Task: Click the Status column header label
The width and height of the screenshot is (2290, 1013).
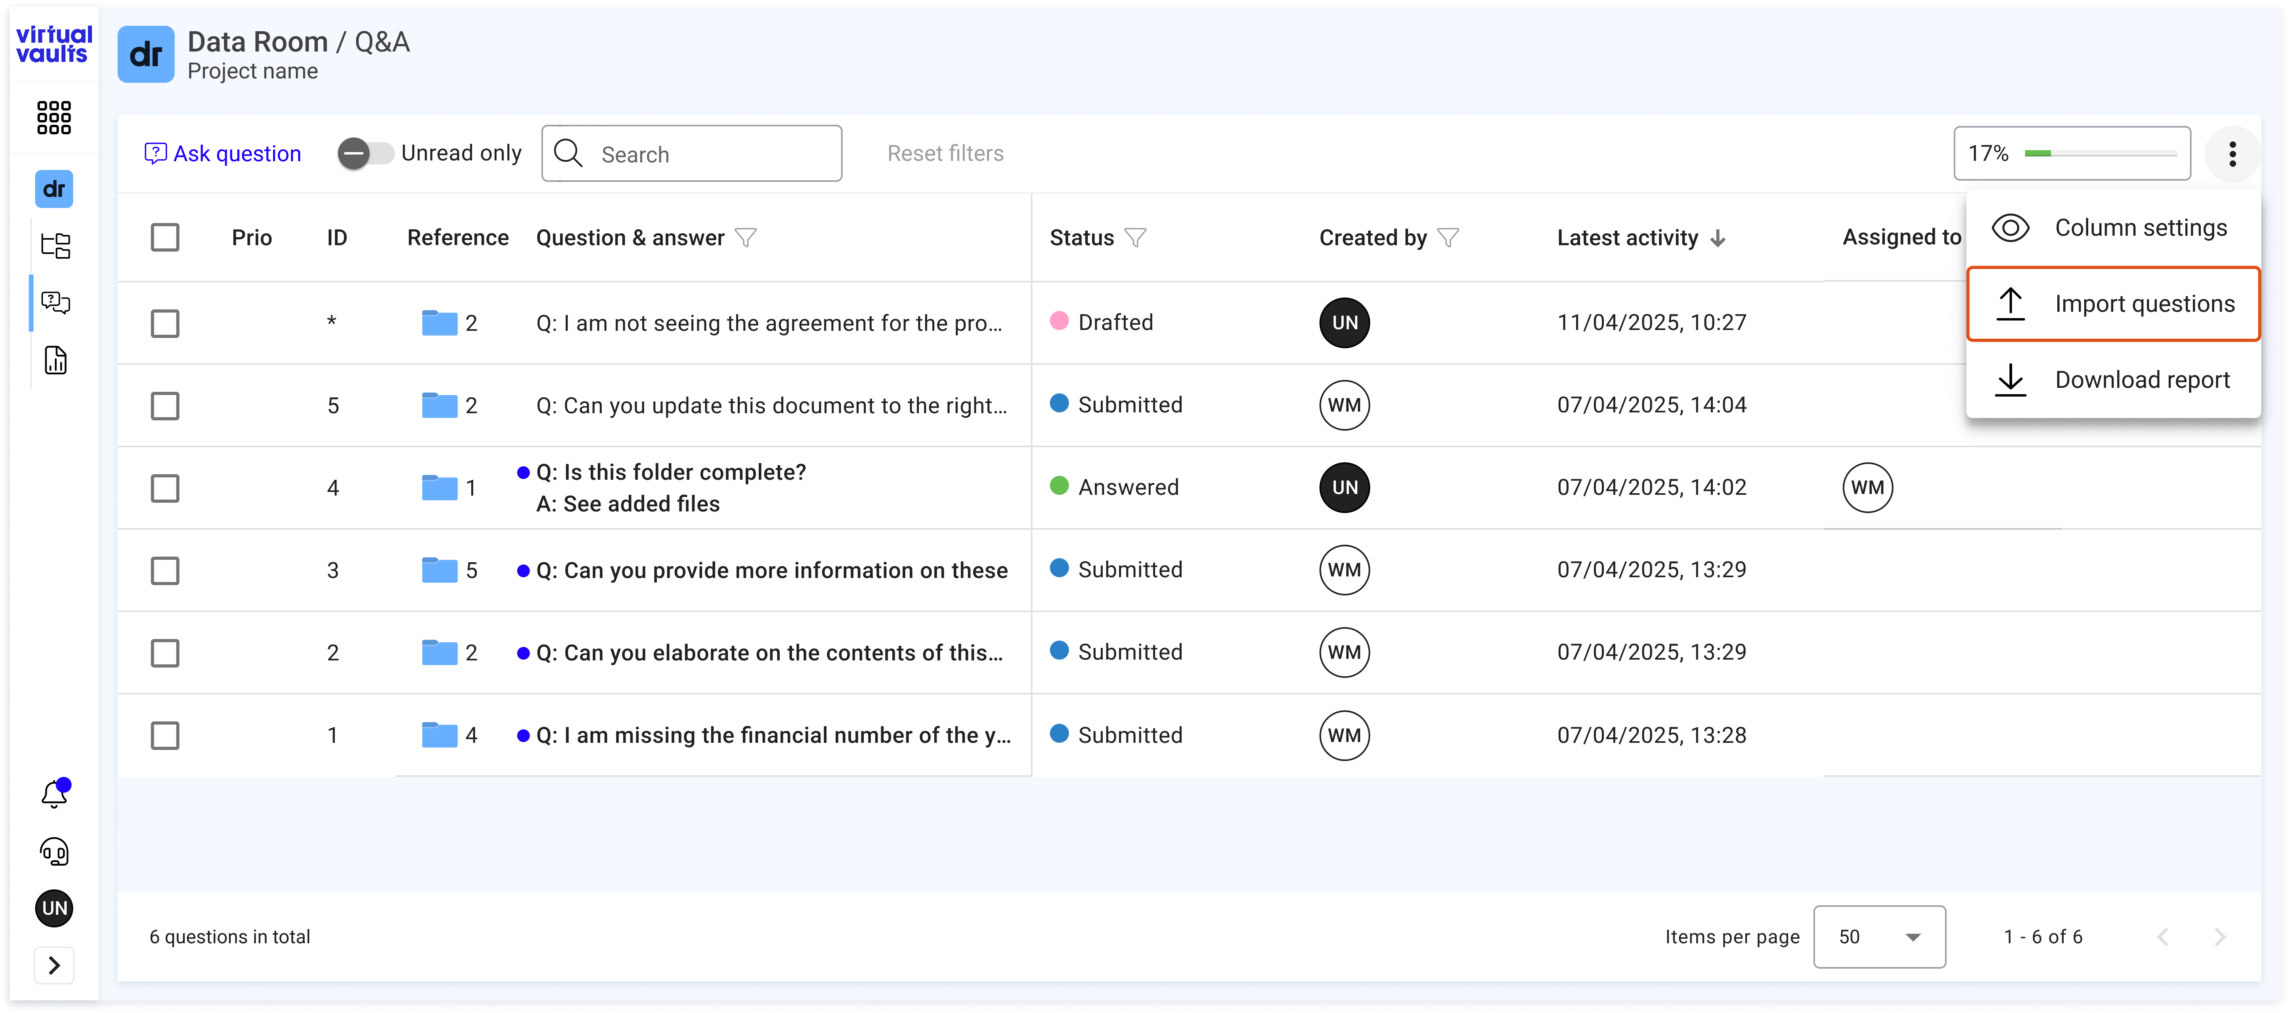Action: coord(1081,238)
